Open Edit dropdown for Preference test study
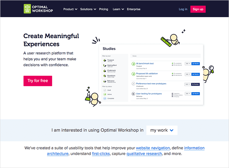 187,84
